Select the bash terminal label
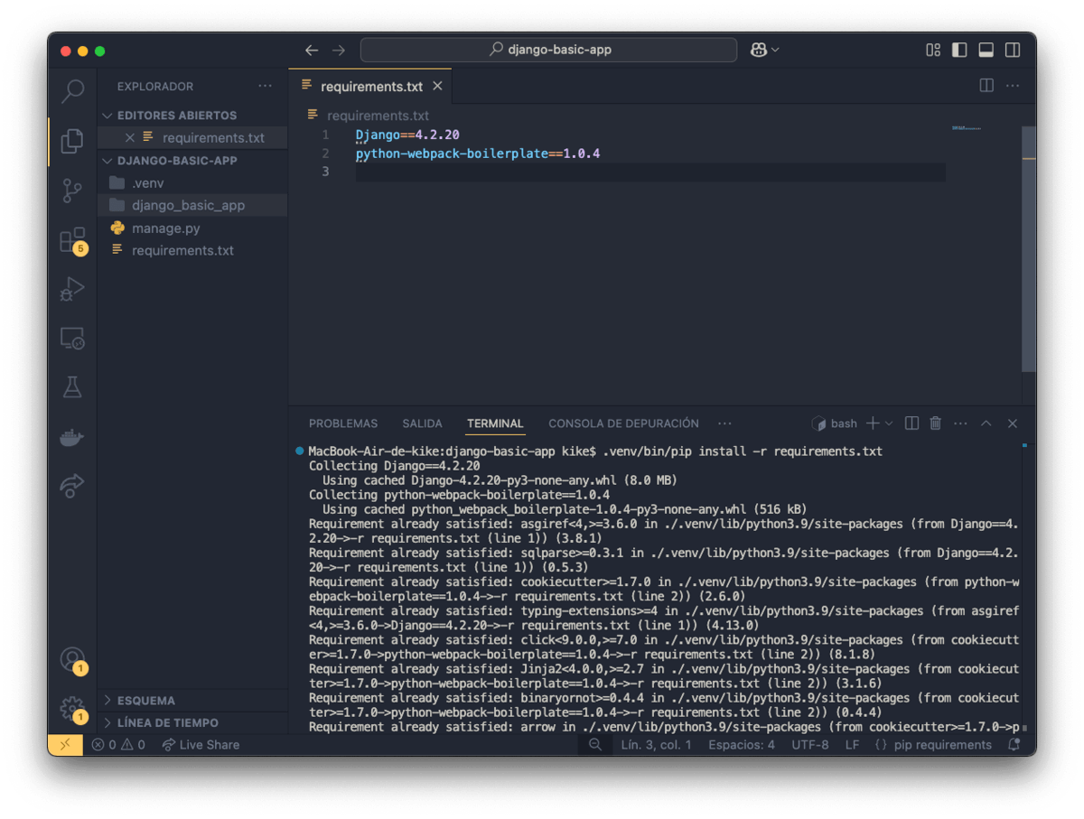The image size is (1084, 819). click(x=835, y=423)
